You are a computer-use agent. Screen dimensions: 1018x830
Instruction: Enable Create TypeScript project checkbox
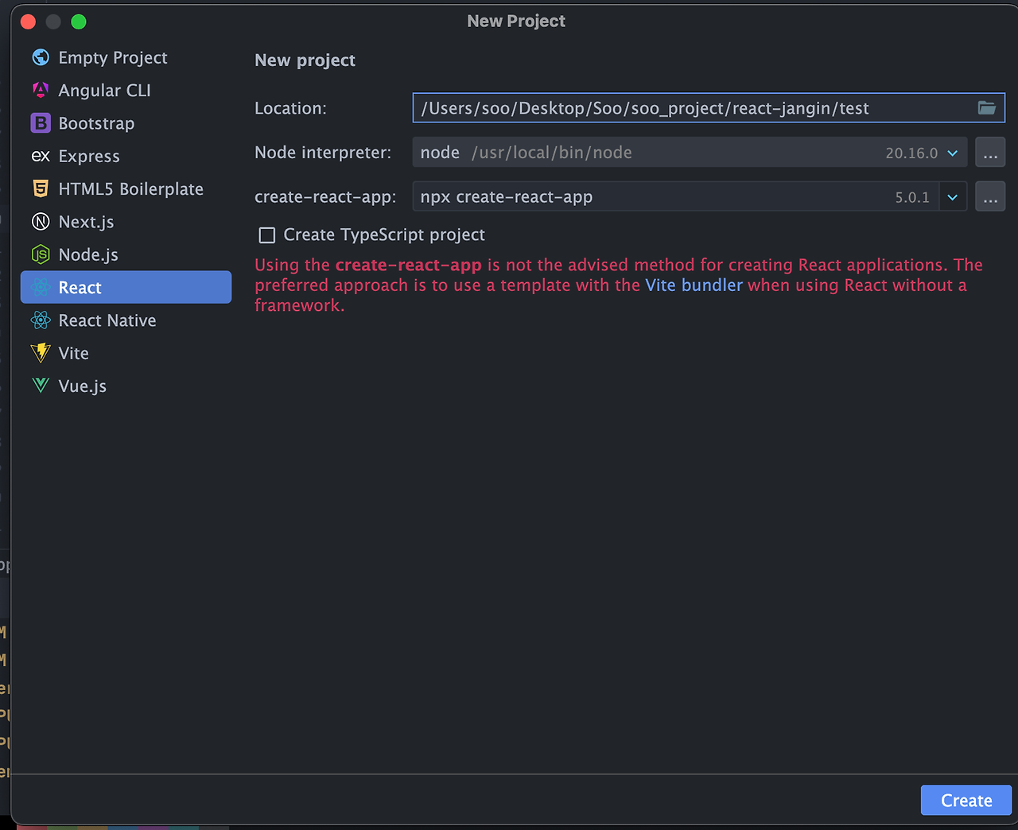click(x=267, y=235)
